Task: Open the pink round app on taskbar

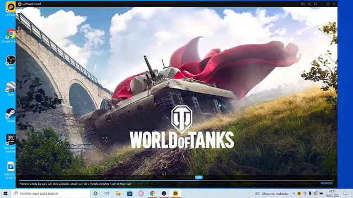Action: coord(141,193)
